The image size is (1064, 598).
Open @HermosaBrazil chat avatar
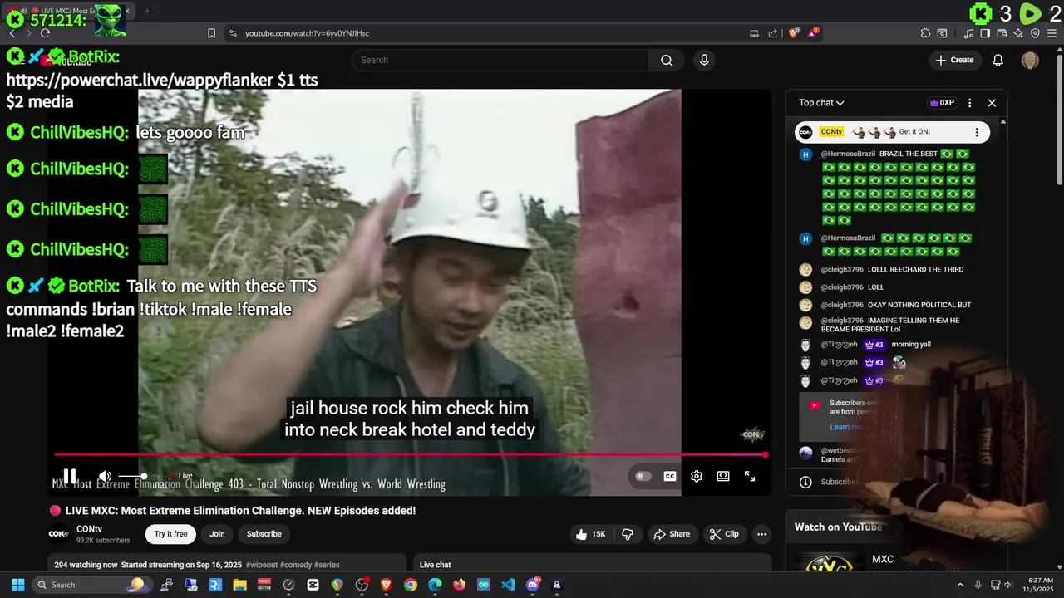click(805, 154)
